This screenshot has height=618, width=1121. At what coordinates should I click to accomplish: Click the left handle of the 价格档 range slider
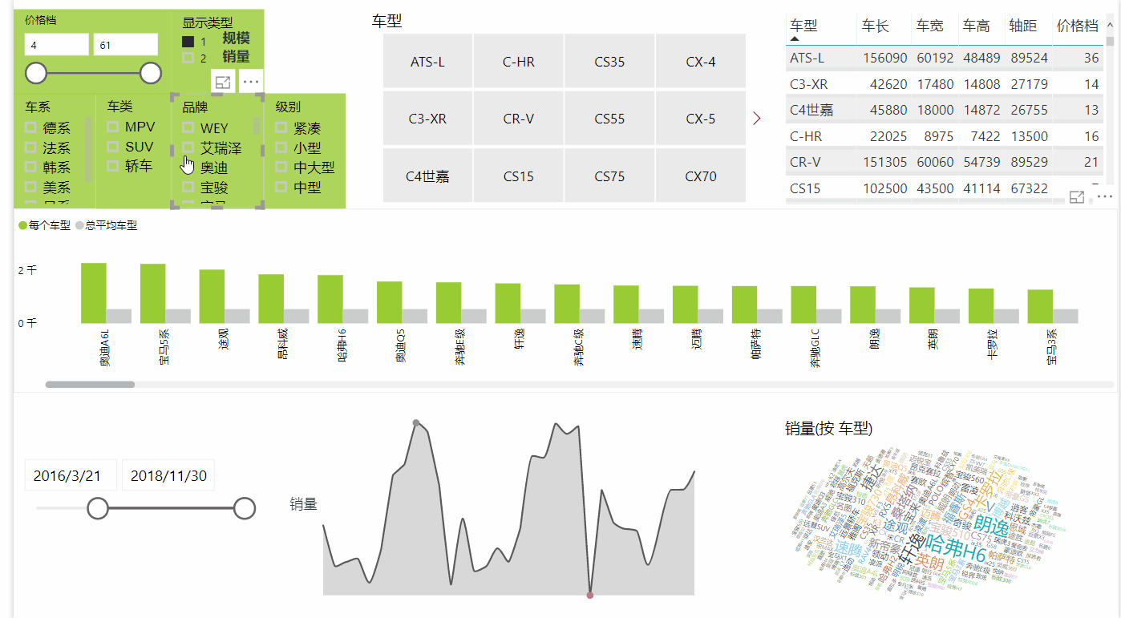(35, 73)
